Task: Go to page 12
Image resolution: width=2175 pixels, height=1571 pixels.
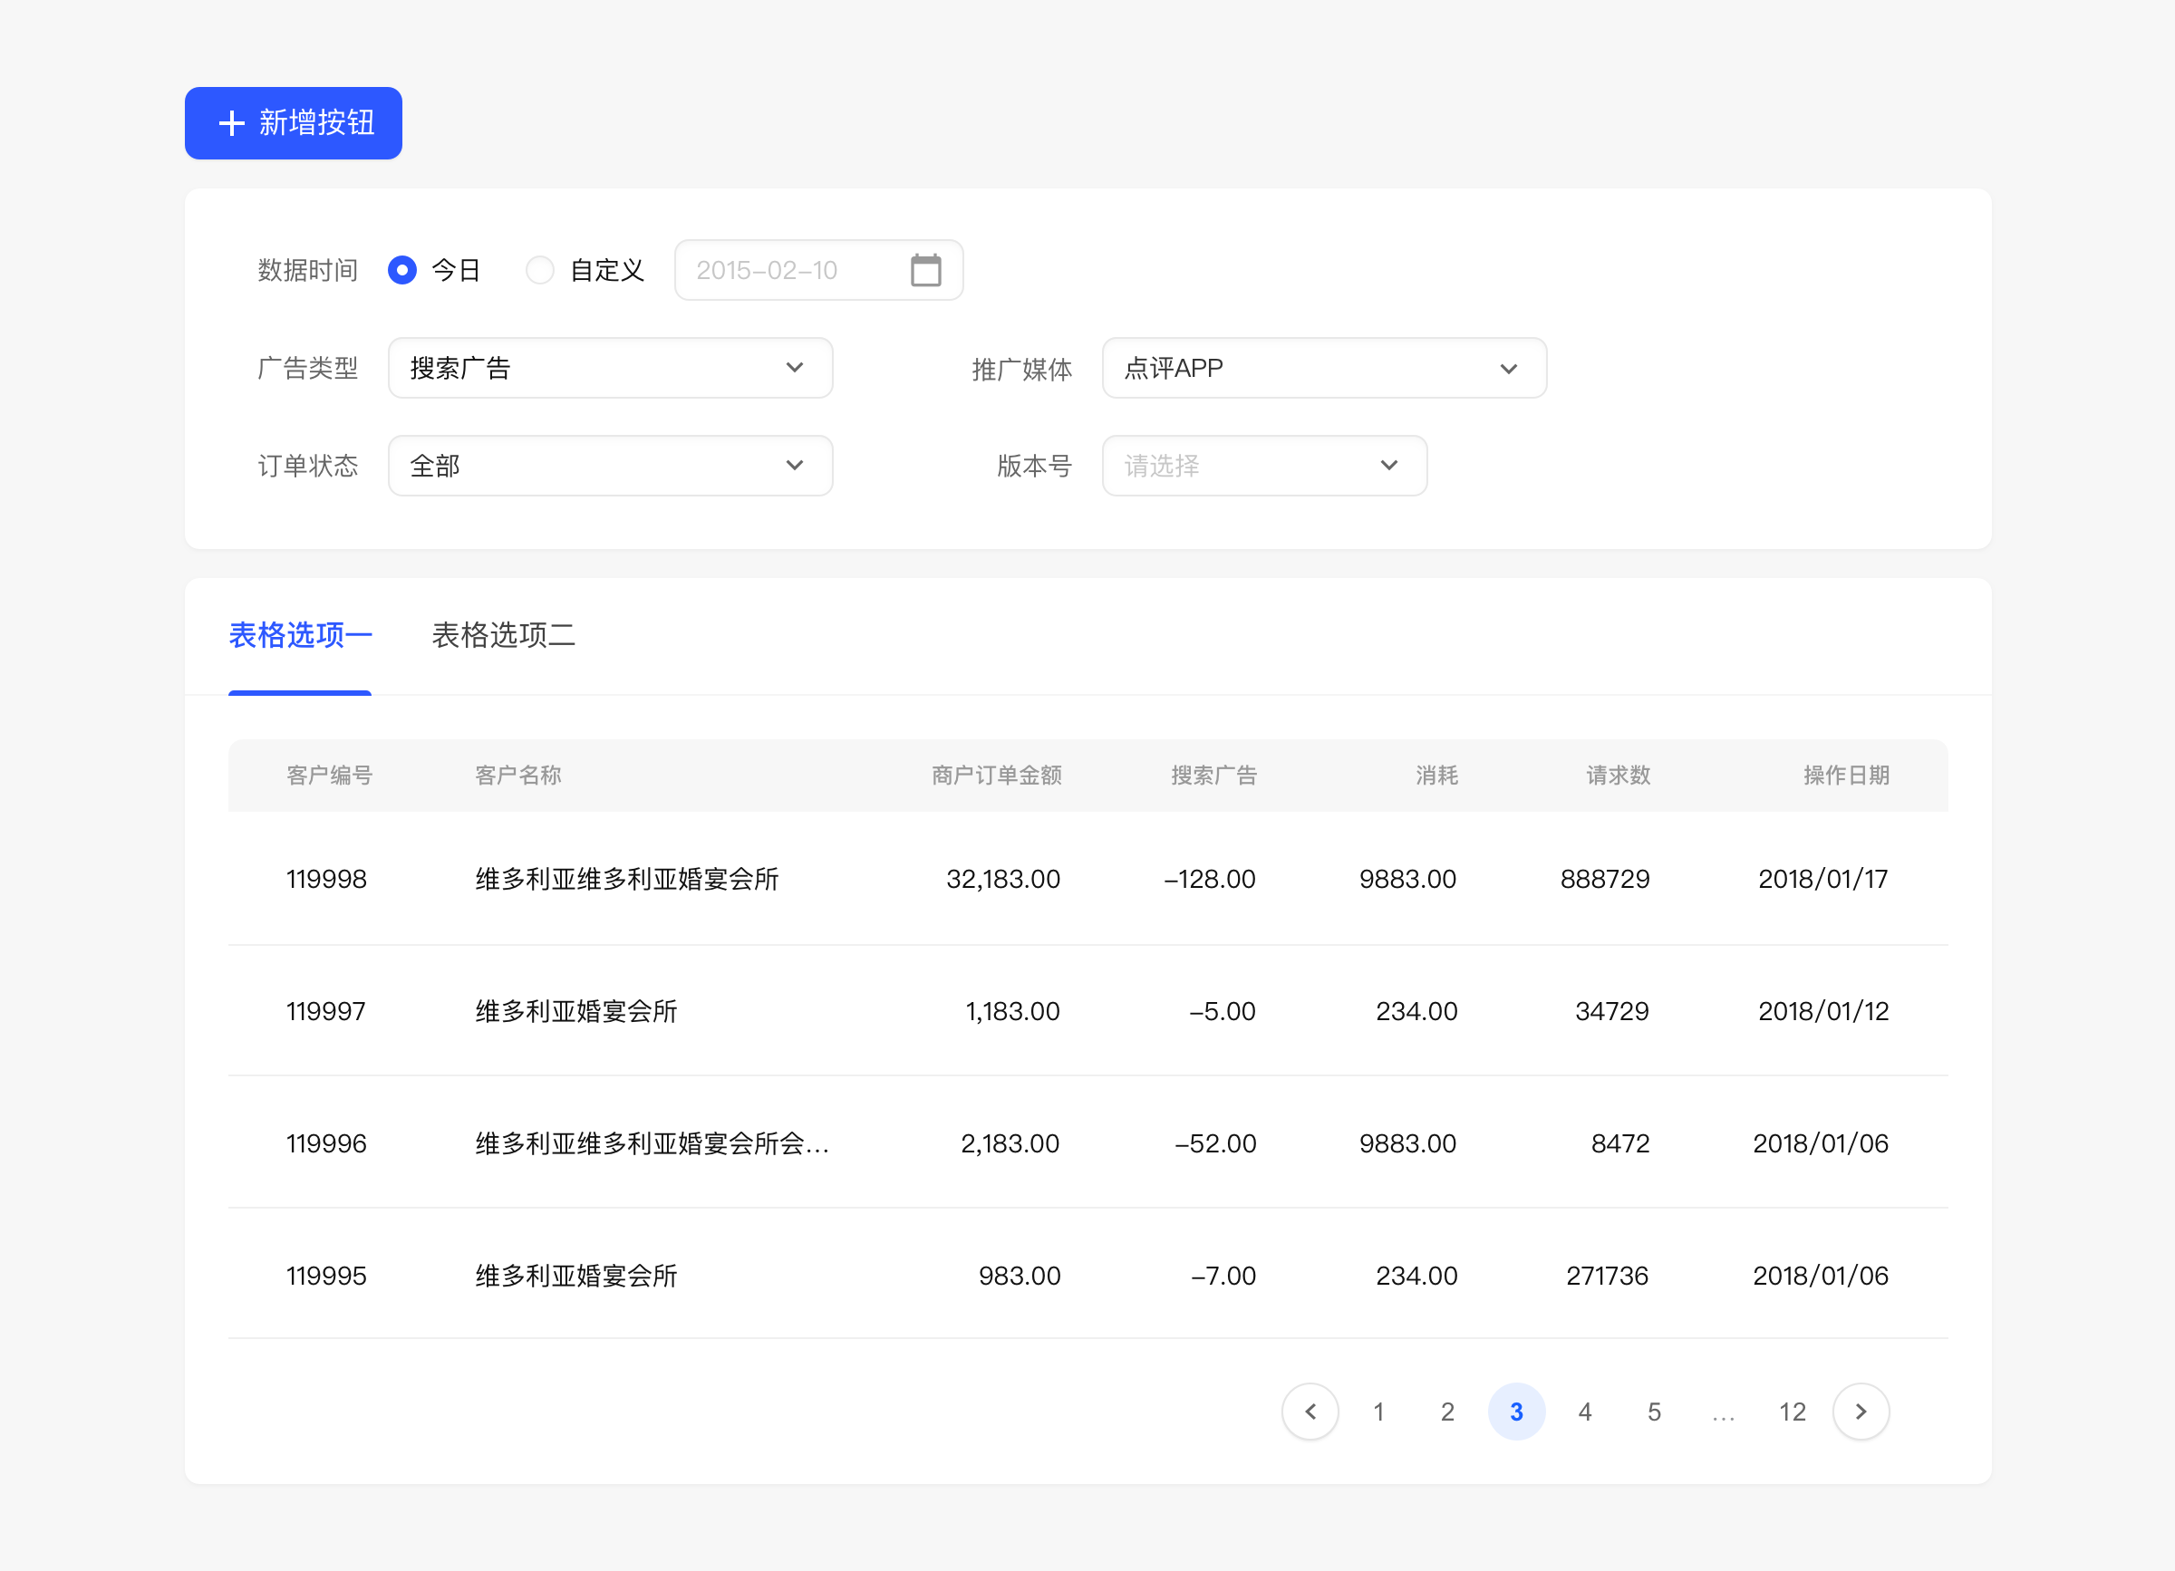Action: pos(1792,1411)
